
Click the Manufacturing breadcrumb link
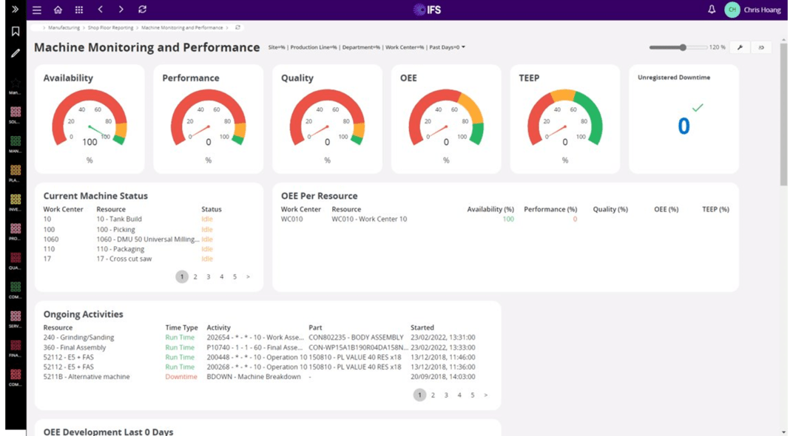coord(64,27)
